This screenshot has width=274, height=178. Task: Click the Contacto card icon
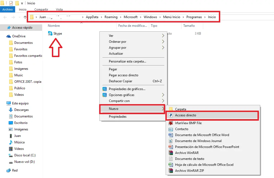click(171, 129)
